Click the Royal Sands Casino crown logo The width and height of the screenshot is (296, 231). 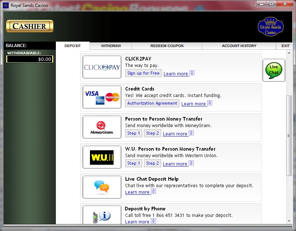(270, 27)
